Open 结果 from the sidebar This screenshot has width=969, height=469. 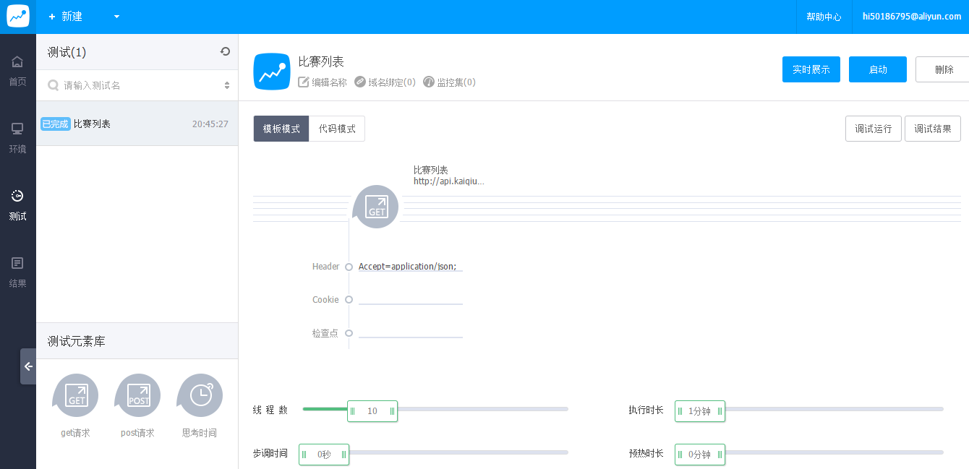[x=17, y=272]
